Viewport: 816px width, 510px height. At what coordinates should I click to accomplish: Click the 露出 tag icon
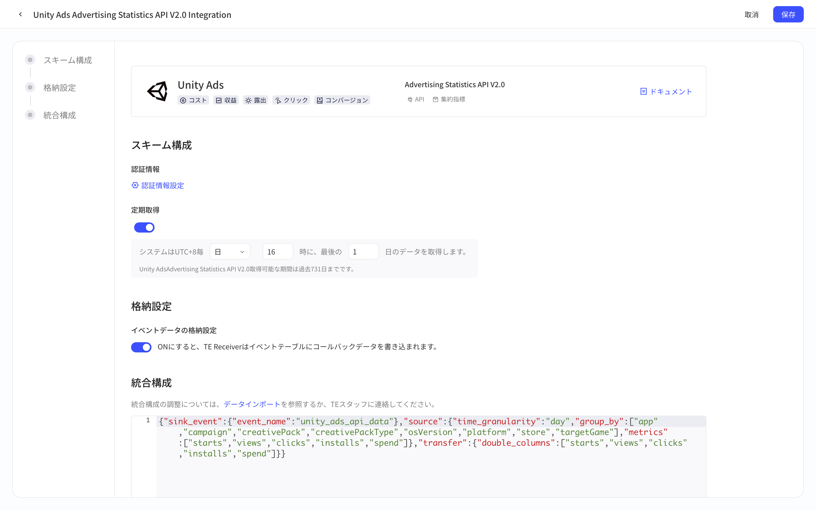click(248, 100)
